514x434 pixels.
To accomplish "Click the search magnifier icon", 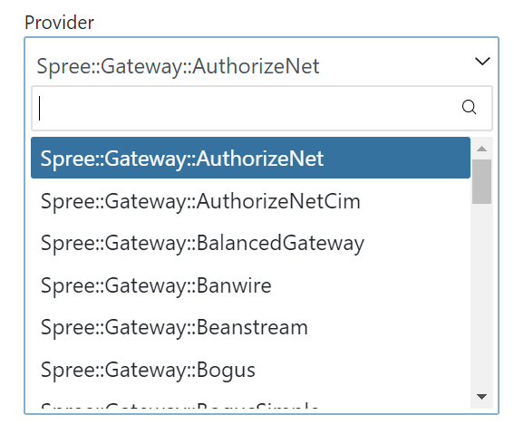I will 469,108.
